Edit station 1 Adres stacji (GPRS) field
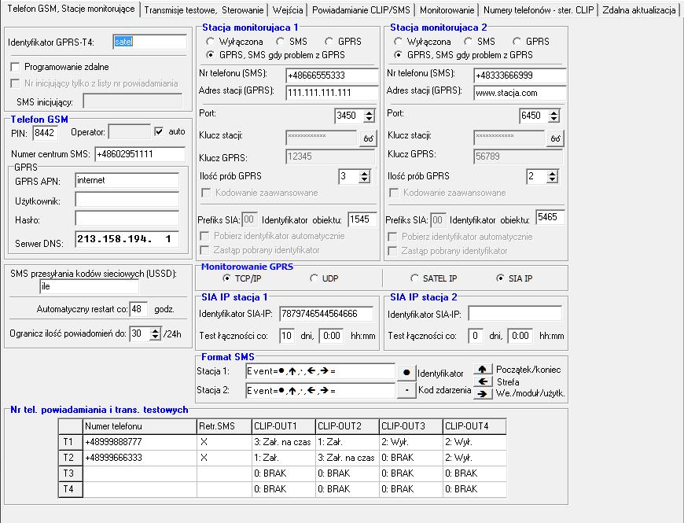Screen dimensions: 684x523 332,93
